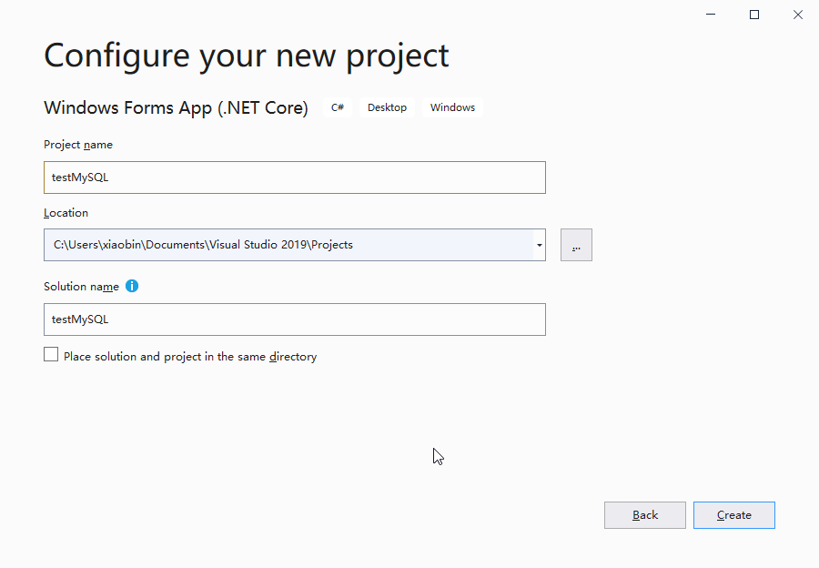Enable placing solution and project in same directory
819x568 pixels.
(51, 355)
